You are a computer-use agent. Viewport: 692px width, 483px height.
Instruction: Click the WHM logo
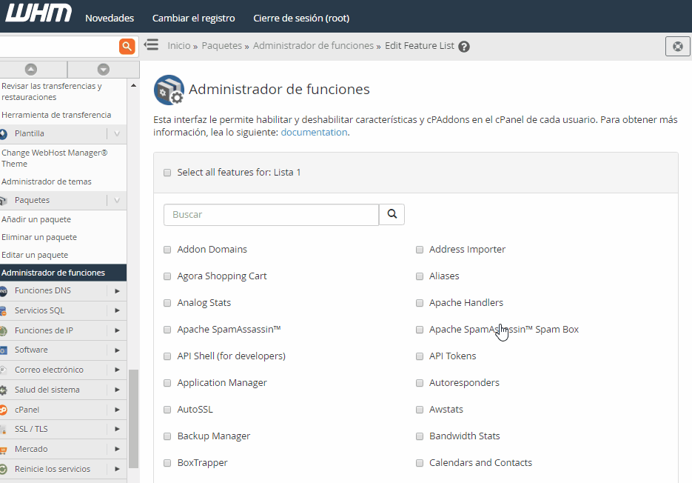pyautogui.click(x=38, y=13)
